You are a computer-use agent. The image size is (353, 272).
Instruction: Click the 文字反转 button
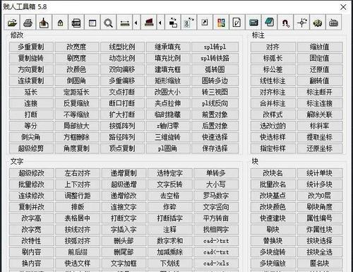coord(170,184)
